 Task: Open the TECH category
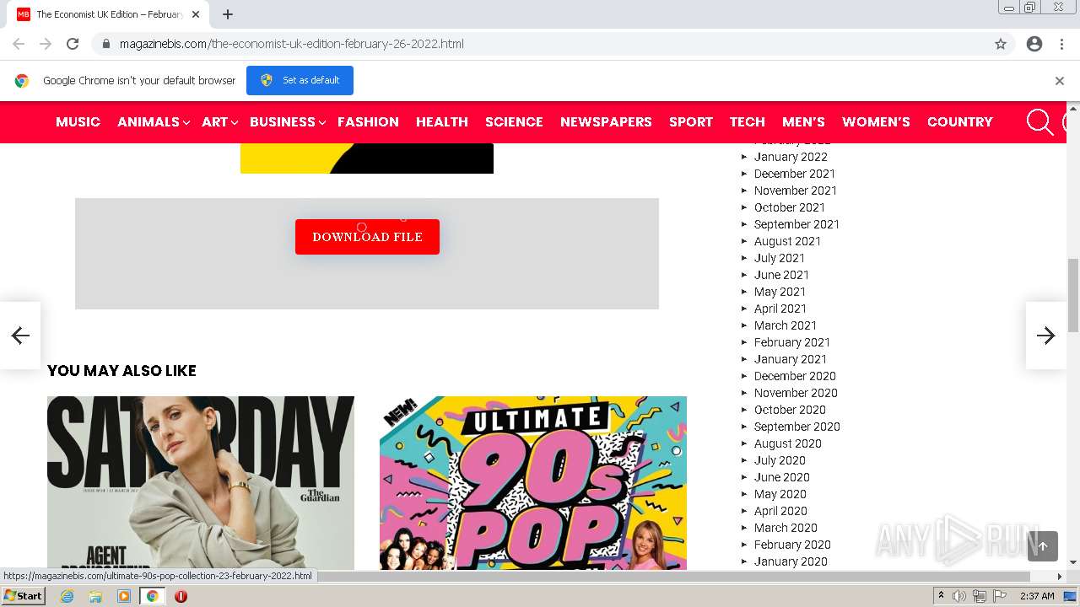click(x=748, y=122)
